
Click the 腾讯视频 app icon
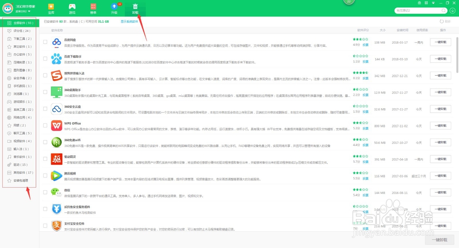(x=56, y=176)
